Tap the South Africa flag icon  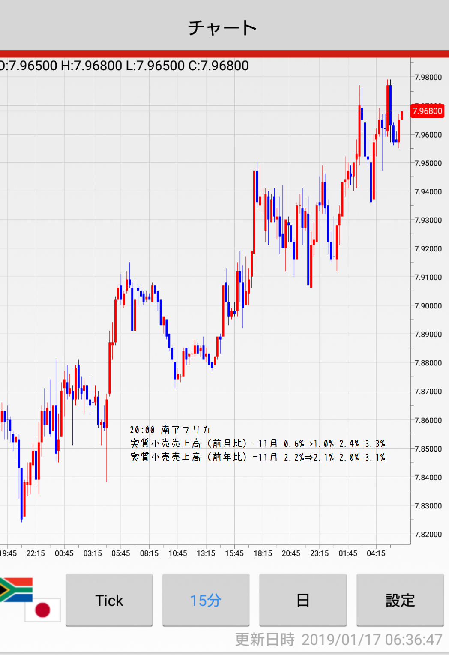16,589
